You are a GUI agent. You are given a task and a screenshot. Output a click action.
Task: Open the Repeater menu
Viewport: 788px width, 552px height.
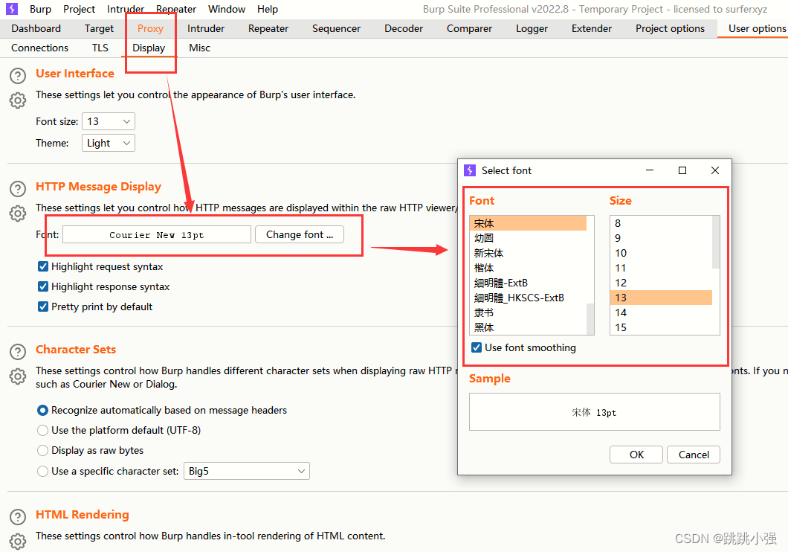pyautogui.click(x=176, y=9)
